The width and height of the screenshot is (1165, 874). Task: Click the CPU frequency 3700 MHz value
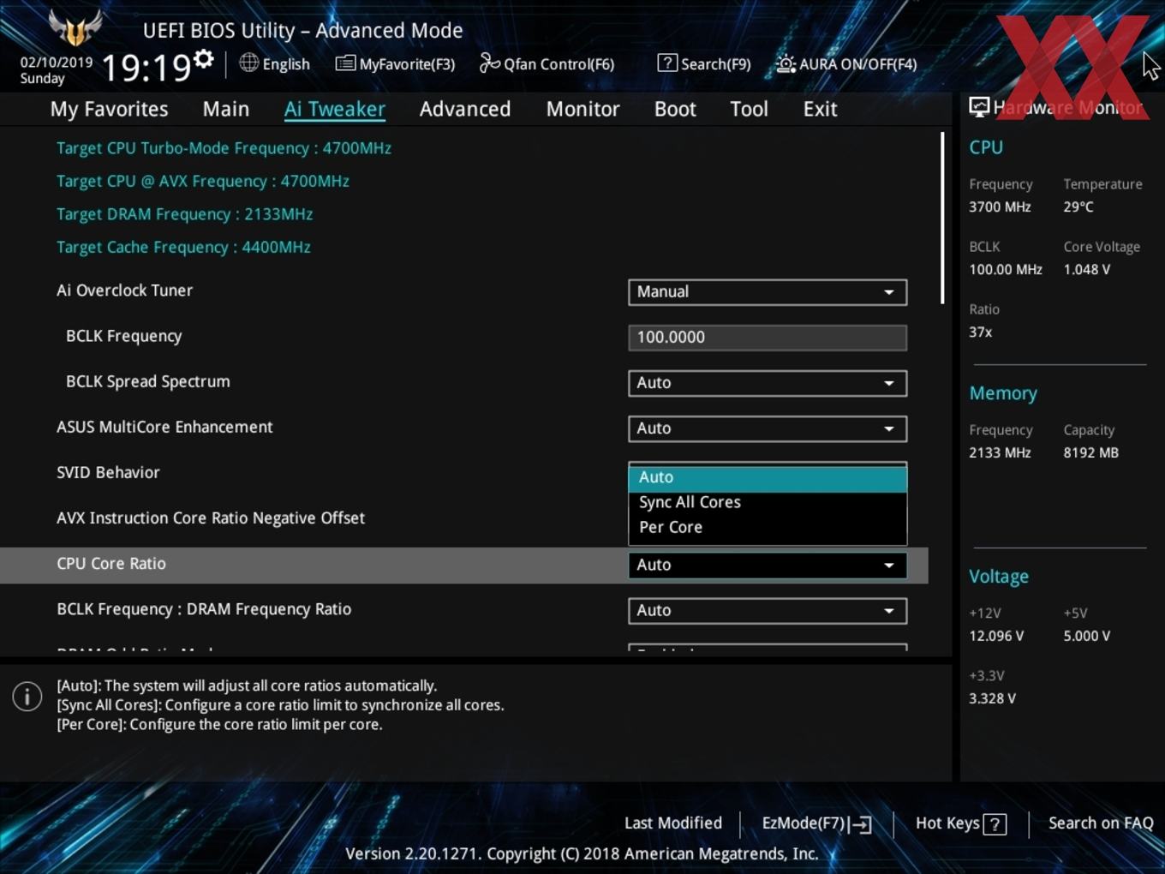pyautogui.click(x=1000, y=207)
